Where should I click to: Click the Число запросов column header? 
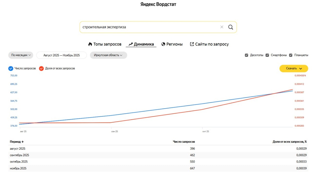[184, 142]
